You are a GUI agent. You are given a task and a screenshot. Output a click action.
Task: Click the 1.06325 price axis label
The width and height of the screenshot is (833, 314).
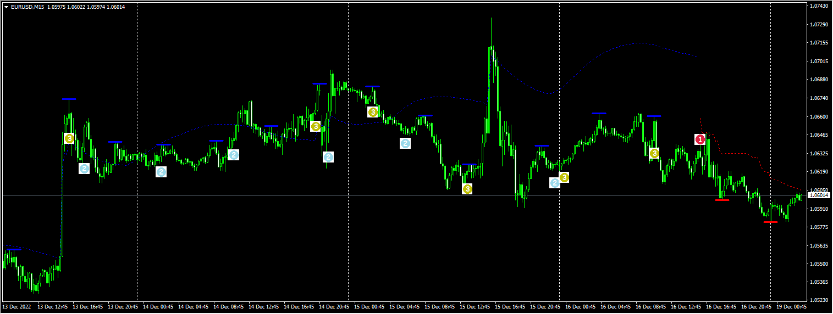point(819,154)
